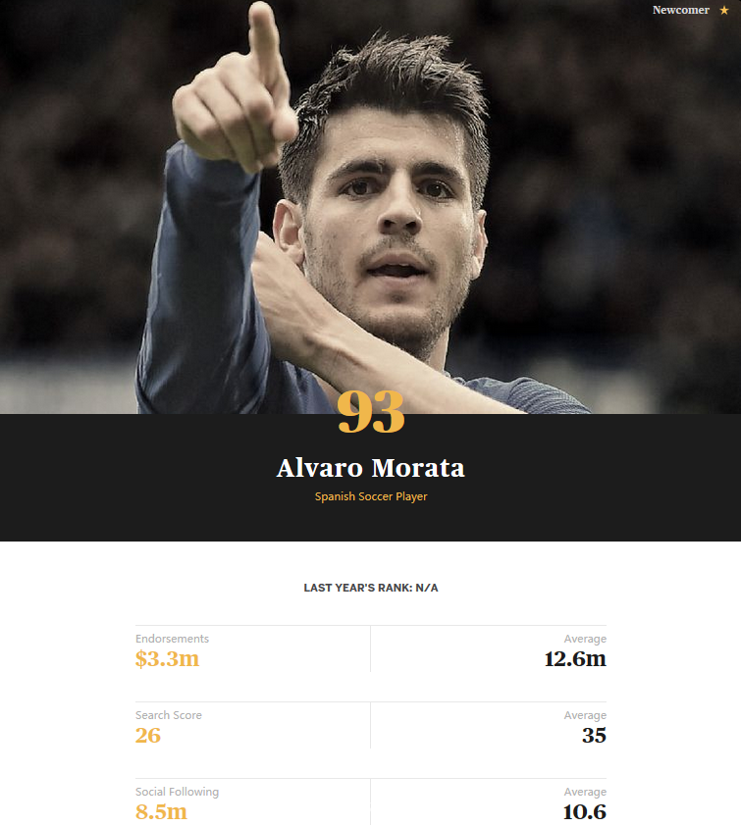Click the Last Year's Rank text
This screenshot has width=741, height=827.
(371, 588)
